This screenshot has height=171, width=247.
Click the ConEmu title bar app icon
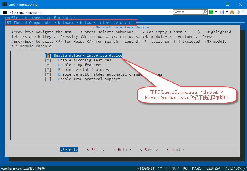pos(5,4)
